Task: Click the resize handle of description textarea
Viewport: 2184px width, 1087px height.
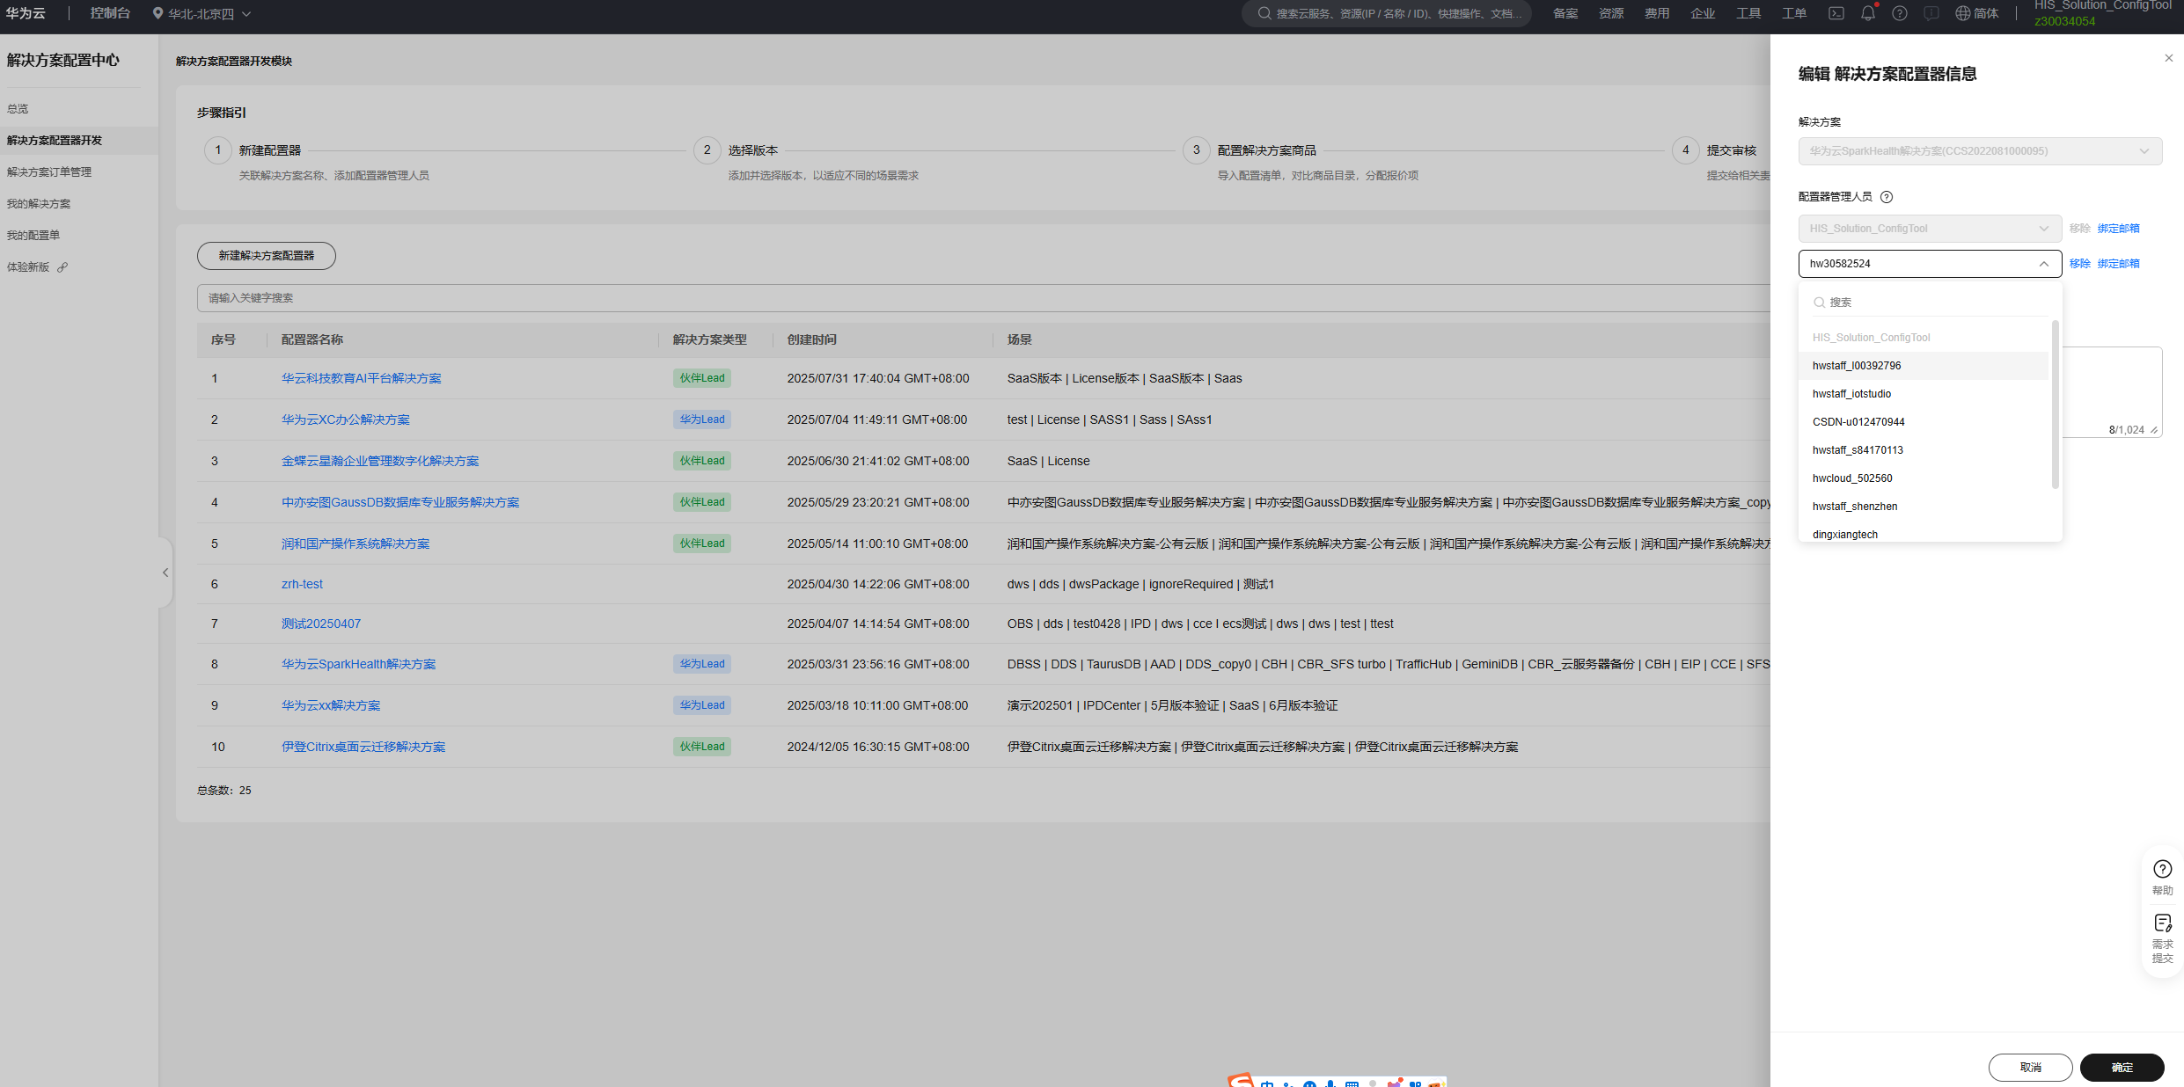Action: (2154, 430)
